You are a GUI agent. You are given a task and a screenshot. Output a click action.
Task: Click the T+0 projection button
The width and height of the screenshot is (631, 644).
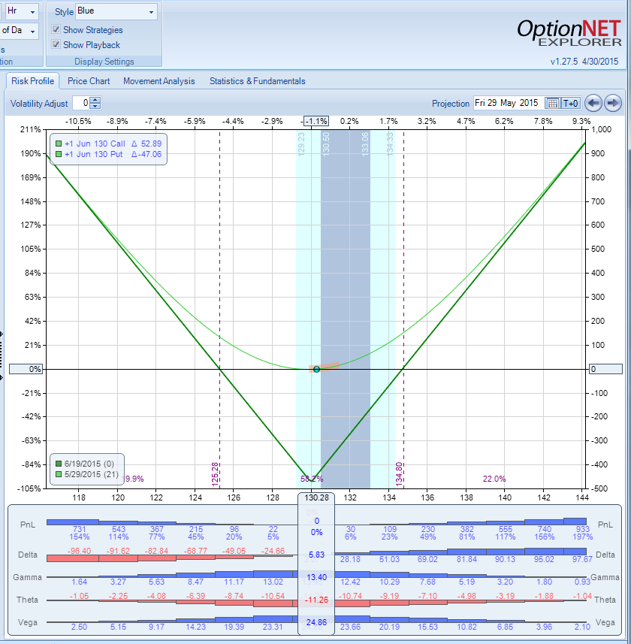(x=571, y=103)
